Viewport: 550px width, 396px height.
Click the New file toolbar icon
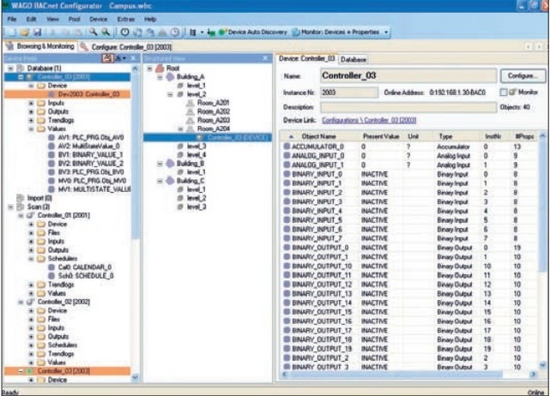(x=11, y=33)
